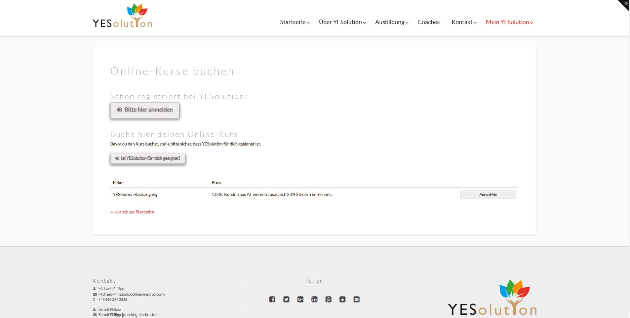Click the Preis column header
The width and height of the screenshot is (630, 318).
[x=217, y=182]
